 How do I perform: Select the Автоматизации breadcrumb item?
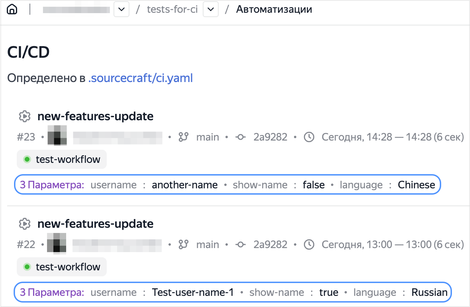274,10
